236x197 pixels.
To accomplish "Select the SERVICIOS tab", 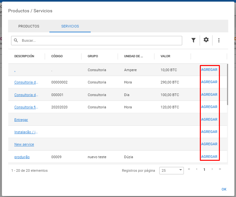I will coord(70,26).
